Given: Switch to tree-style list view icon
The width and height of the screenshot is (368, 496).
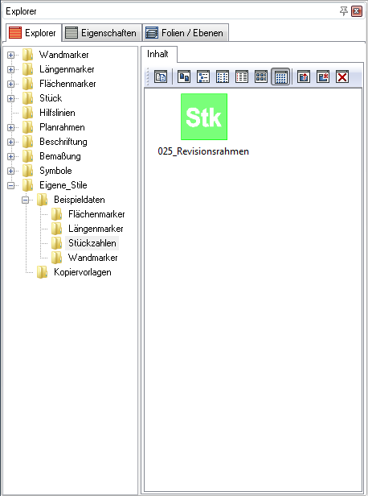Looking at the screenshot, I should pyautogui.click(x=203, y=76).
